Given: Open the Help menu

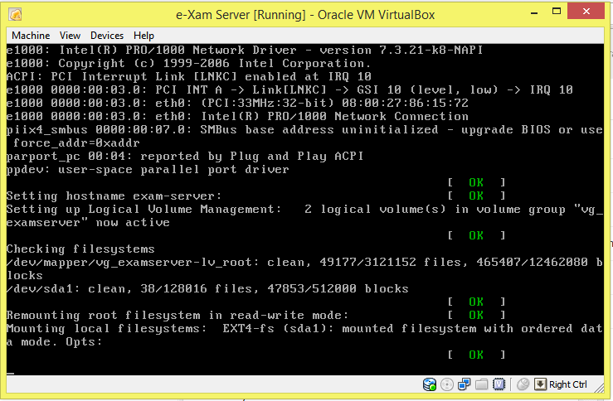Looking at the screenshot, I should 144,36.
